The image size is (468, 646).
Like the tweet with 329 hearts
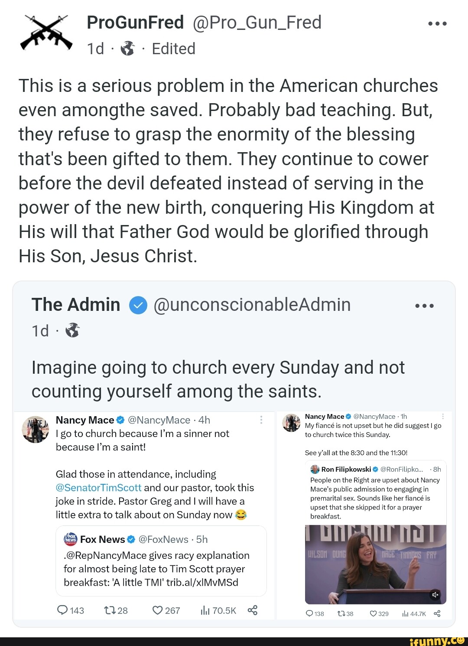tap(373, 613)
